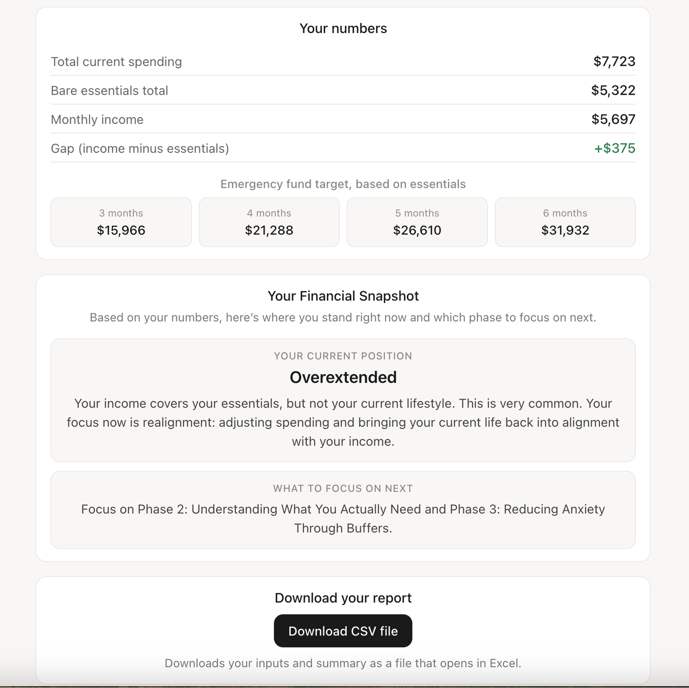This screenshot has width=689, height=688.
Task: Click the What To Focus On Next label
Action: [343, 488]
